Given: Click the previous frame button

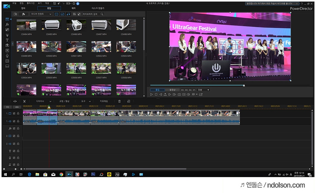Looking at the screenshot, I should [161, 95].
